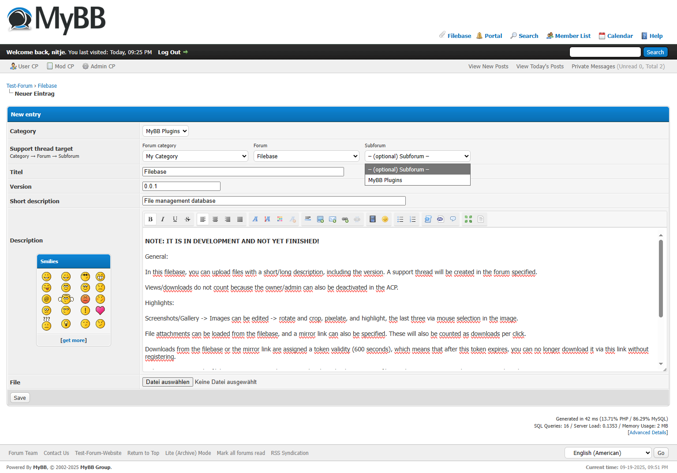Insert a hyperlink with the link icon
This screenshot has width=677, height=473.
pos(345,219)
